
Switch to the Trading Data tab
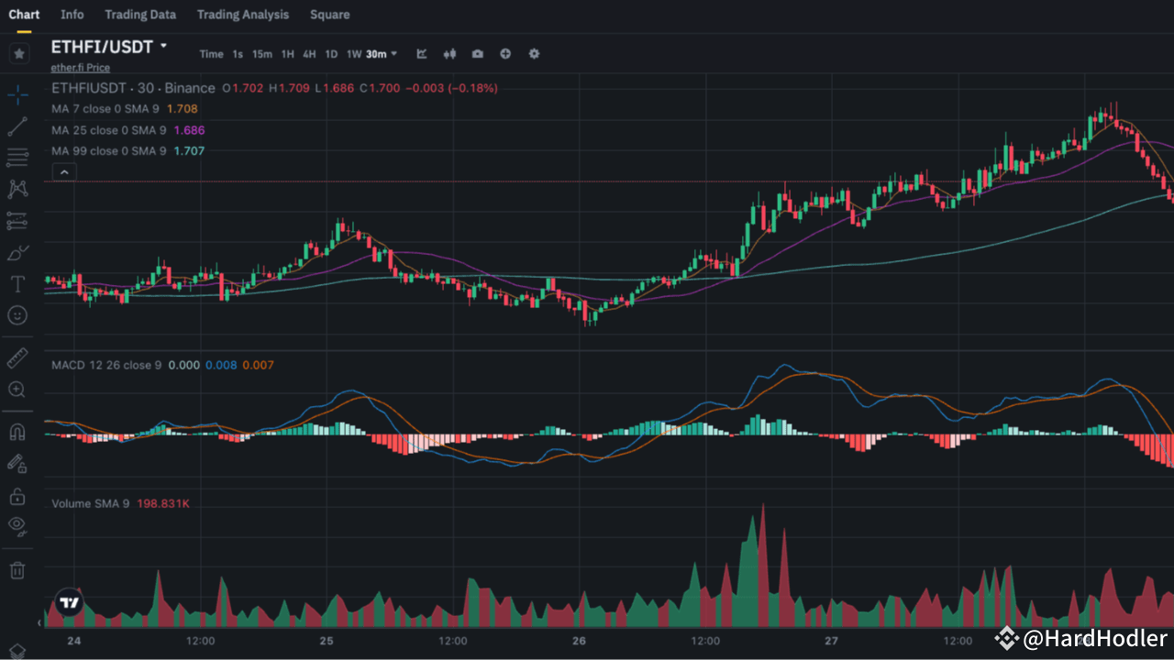point(140,15)
